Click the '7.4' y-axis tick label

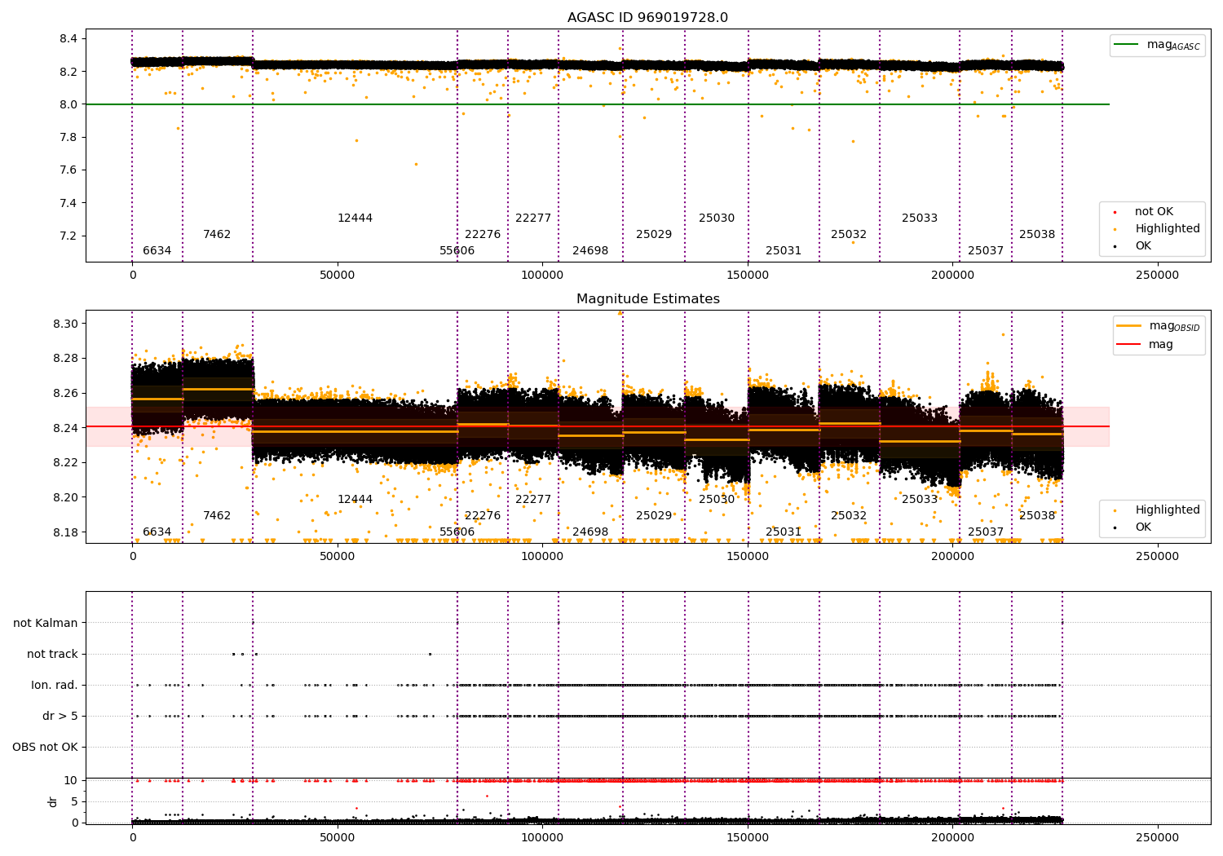click(68, 203)
